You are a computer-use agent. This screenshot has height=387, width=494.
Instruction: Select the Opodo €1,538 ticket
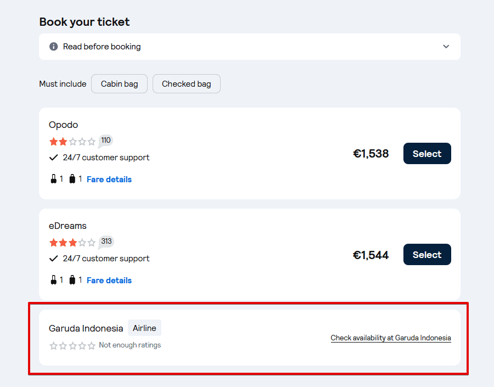pyautogui.click(x=427, y=154)
